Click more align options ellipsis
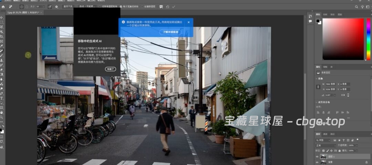 click(348, 118)
